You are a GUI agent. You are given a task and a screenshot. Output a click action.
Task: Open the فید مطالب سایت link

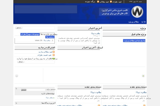coord(45,52)
